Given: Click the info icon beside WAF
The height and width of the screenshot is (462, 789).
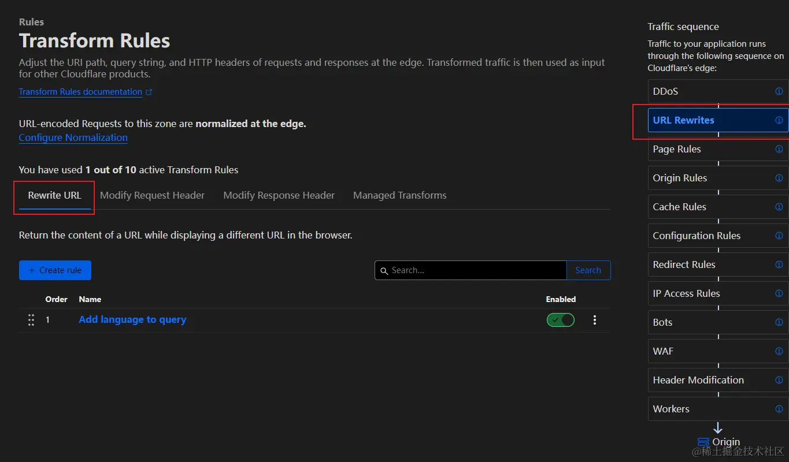Looking at the screenshot, I should pos(779,351).
